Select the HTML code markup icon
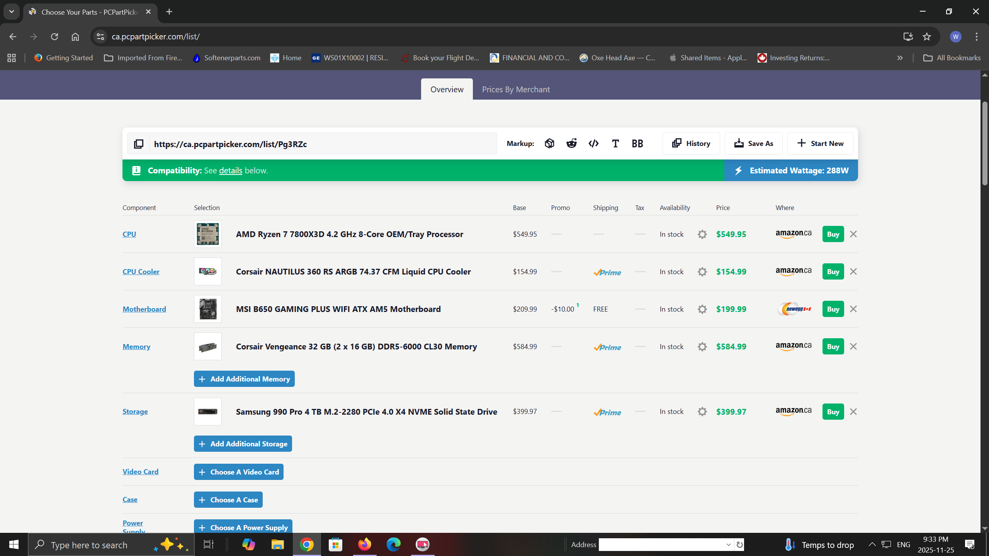 point(593,144)
